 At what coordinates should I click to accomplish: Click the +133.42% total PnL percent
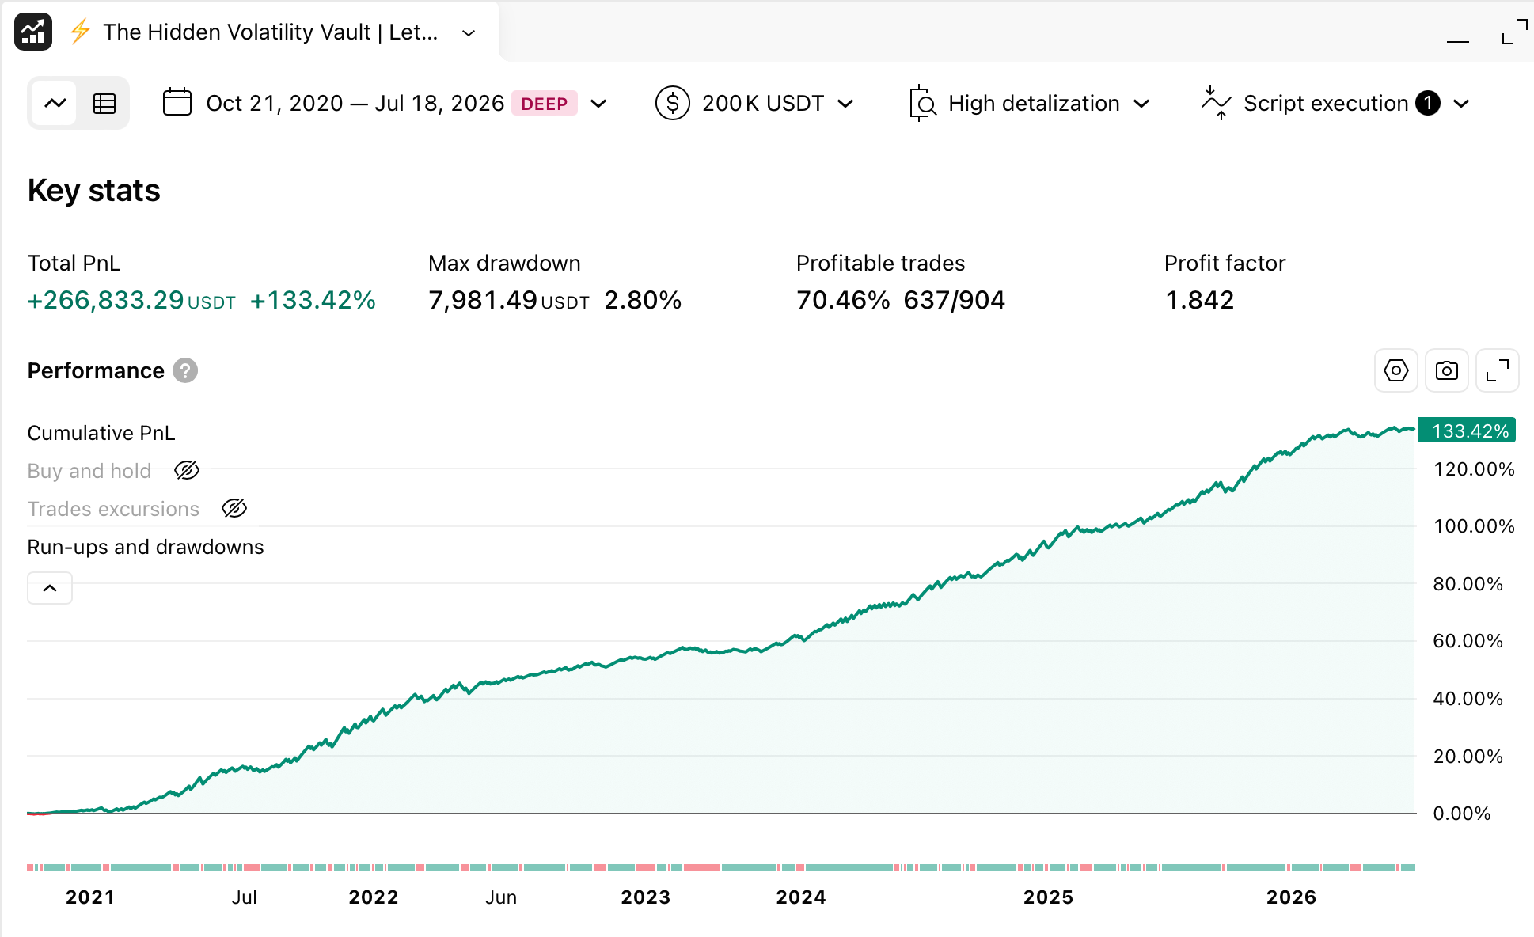tap(313, 301)
